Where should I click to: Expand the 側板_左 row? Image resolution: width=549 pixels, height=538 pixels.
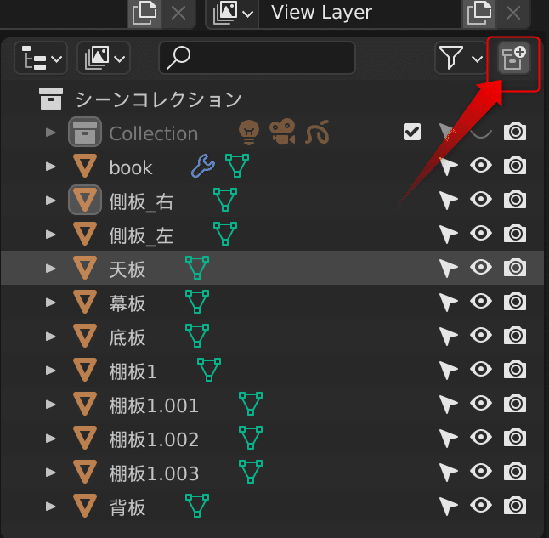pyautogui.click(x=51, y=235)
